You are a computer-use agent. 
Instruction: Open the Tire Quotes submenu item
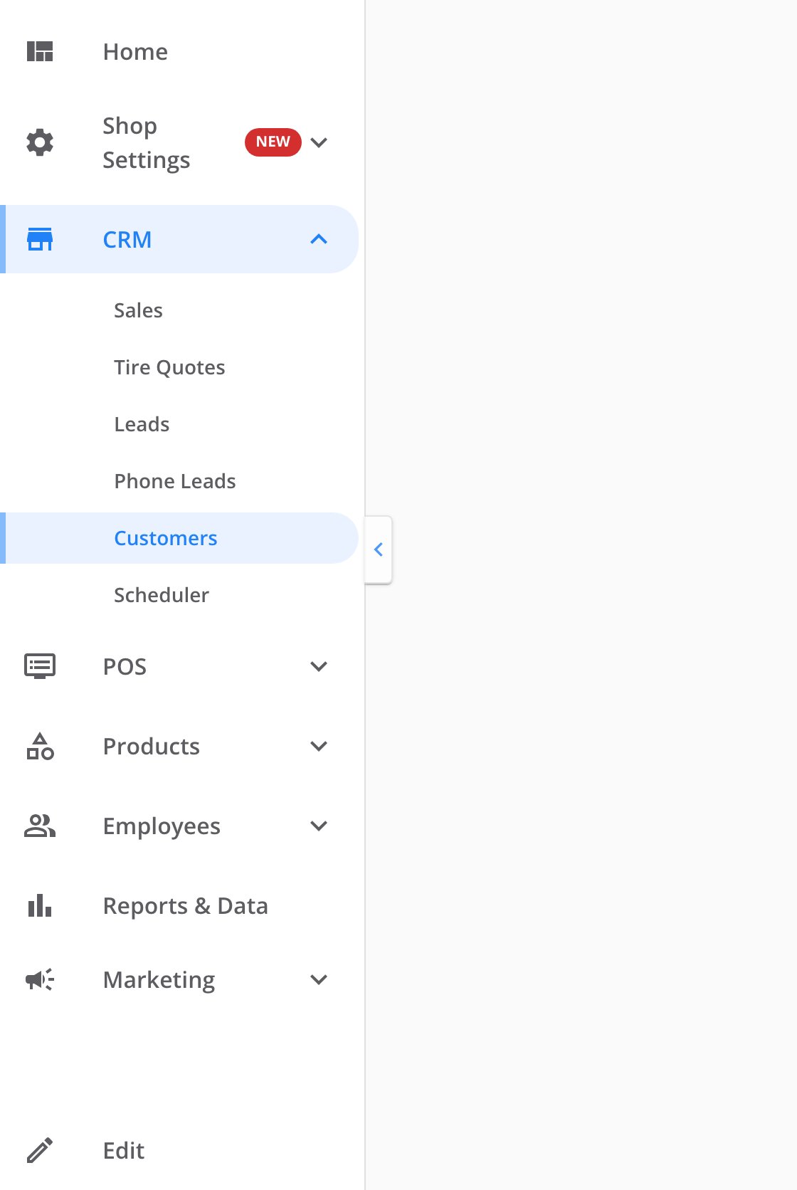(x=169, y=367)
